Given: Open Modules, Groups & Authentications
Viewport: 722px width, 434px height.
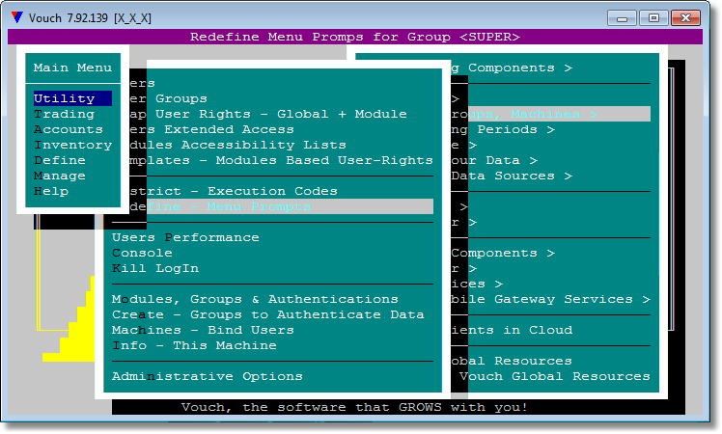Looking at the screenshot, I should coord(255,299).
